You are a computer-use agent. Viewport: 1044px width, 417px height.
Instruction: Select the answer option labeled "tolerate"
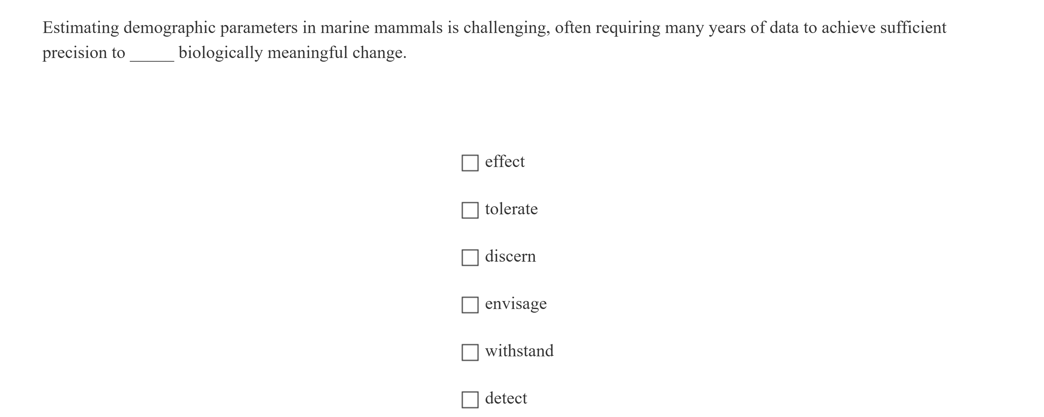click(511, 209)
